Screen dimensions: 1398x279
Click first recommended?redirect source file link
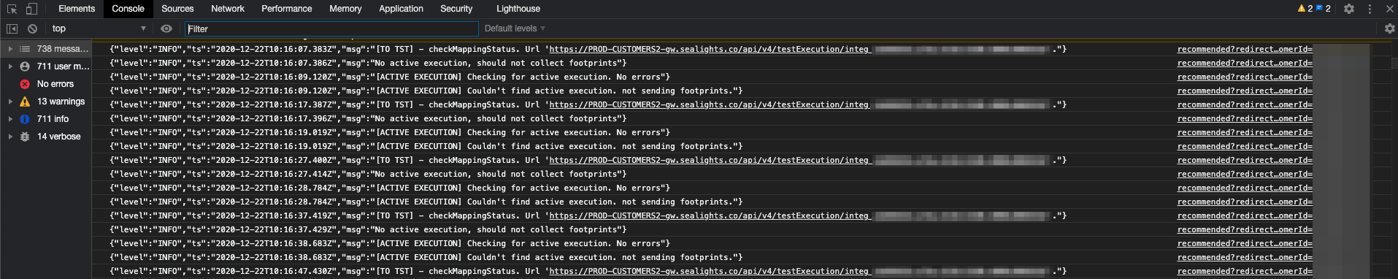1245,49
